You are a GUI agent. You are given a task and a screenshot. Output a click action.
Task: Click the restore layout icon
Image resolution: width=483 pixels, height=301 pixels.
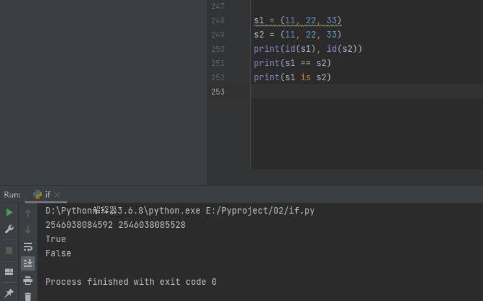pyautogui.click(x=9, y=272)
